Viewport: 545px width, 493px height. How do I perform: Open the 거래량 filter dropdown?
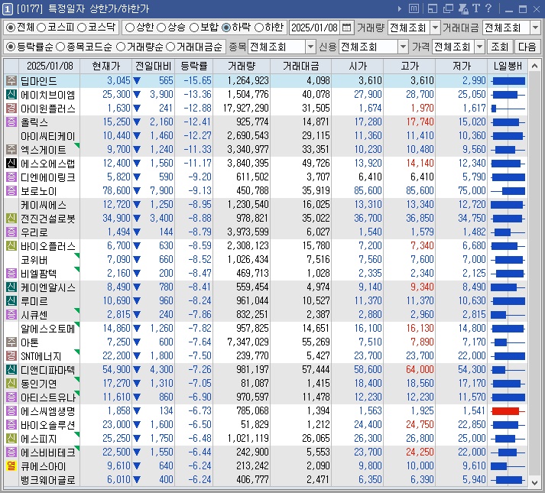click(x=435, y=28)
